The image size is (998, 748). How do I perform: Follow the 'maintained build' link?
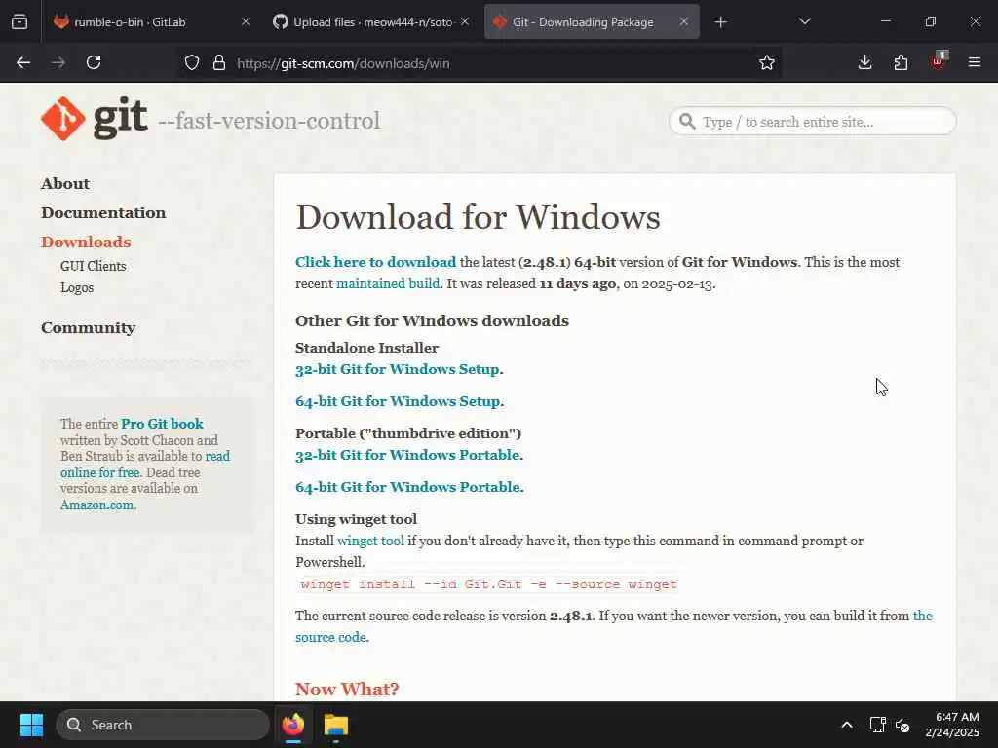tap(388, 283)
